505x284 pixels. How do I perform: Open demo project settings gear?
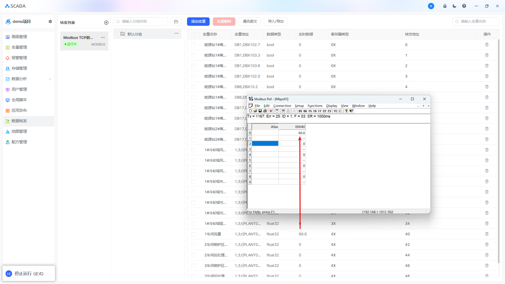click(x=50, y=22)
